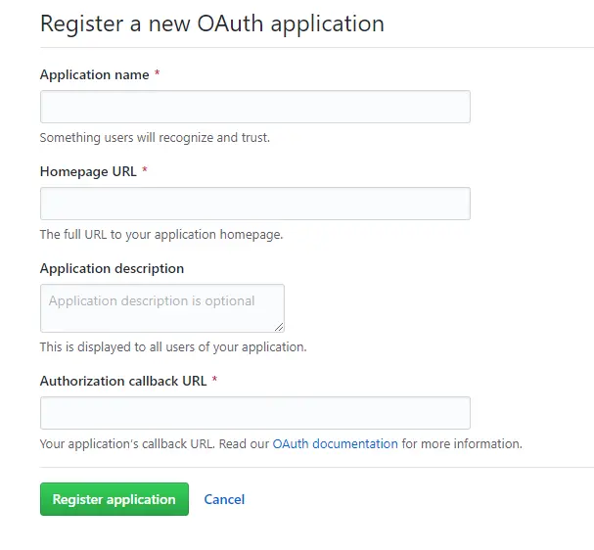The width and height of the screenshot is (594, 550).
Task: Click the Application name label
Action: pos(94,74)
